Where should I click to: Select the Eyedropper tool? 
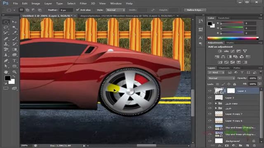point(14,33)
